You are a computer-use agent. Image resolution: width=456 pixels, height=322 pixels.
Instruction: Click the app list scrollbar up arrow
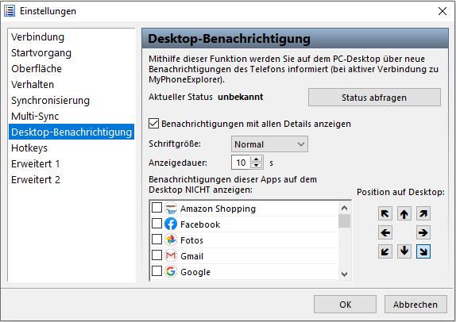tap(344, 208)
